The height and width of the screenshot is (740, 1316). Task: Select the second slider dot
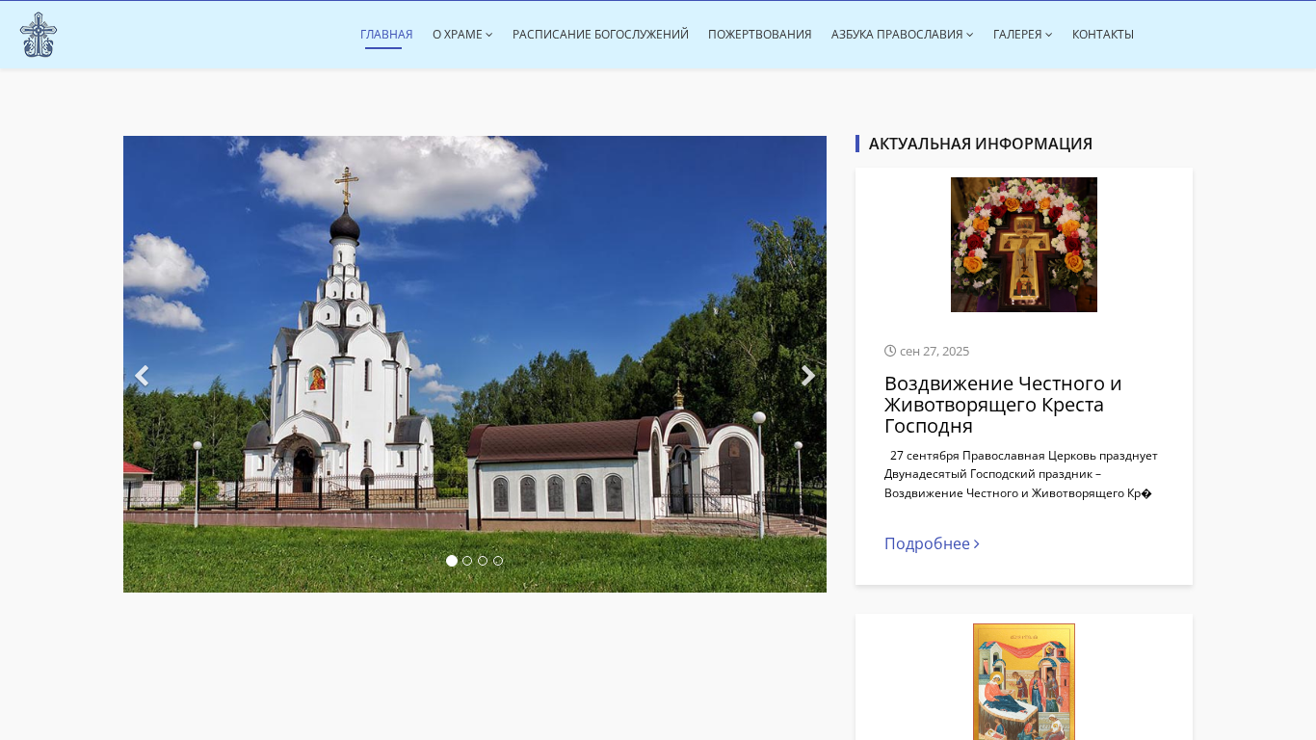tap(467, 561)
